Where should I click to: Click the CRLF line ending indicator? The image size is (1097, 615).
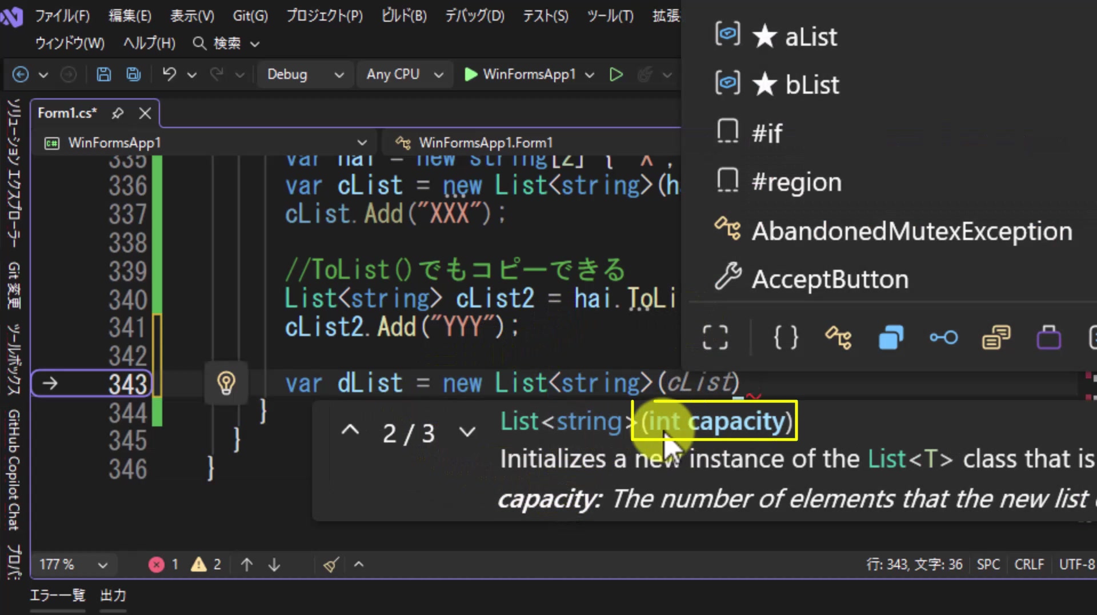[1029, 565]
